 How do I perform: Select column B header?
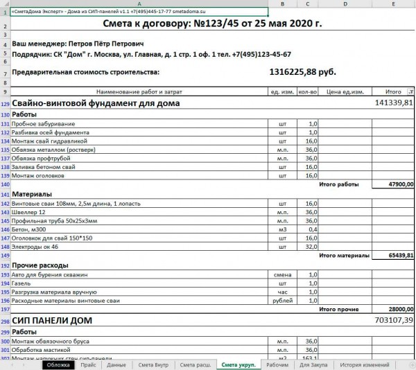point(283,3)
